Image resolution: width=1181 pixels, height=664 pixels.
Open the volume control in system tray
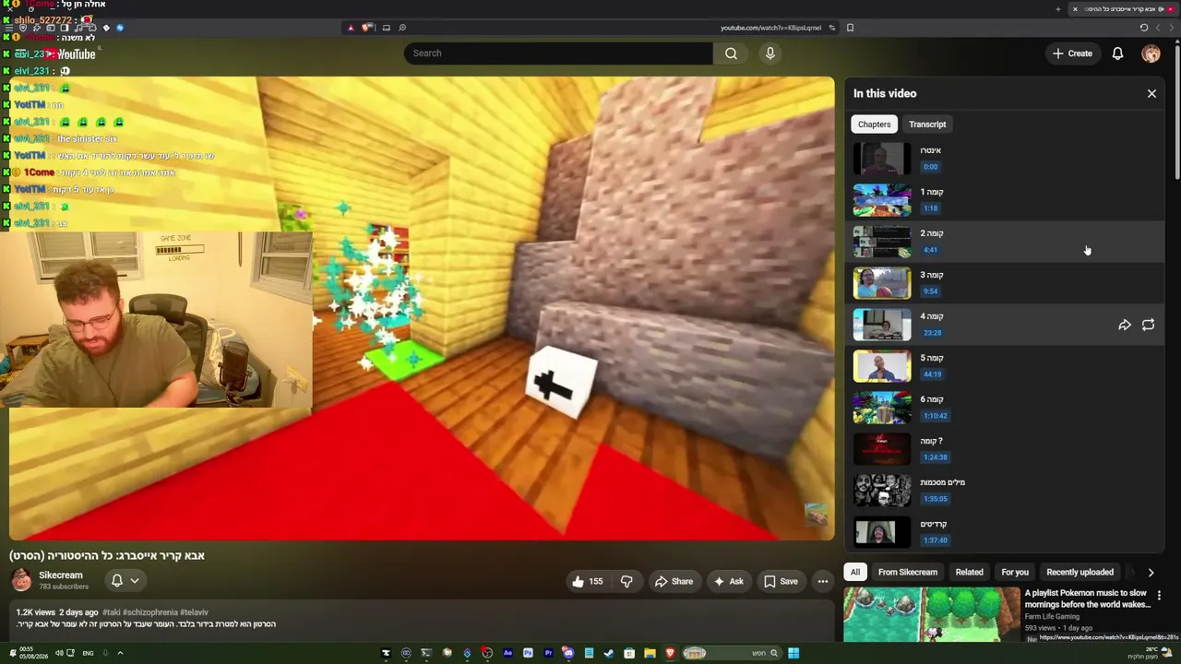tap(59, 653)
